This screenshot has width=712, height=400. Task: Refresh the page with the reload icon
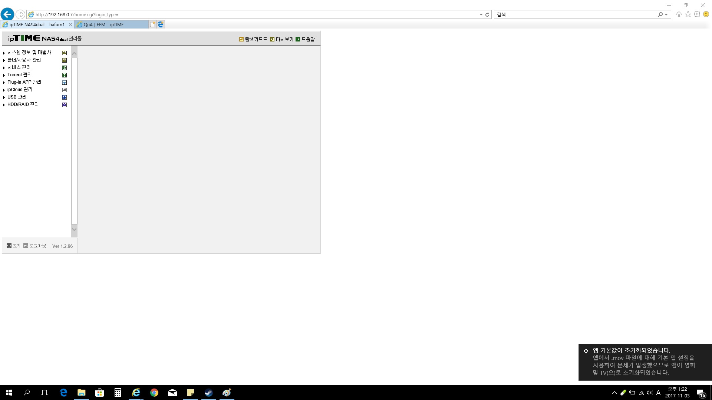pyautogui.click(x=487, y=14)
